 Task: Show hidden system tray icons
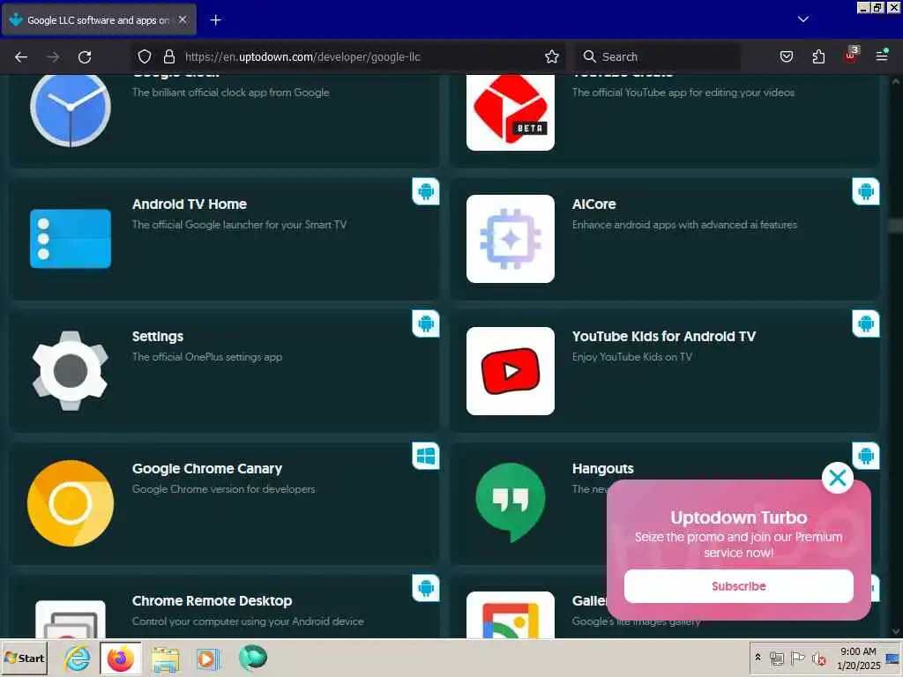point(757,657)
